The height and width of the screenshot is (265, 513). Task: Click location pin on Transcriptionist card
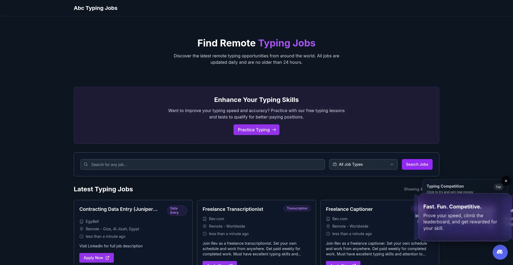205,226
